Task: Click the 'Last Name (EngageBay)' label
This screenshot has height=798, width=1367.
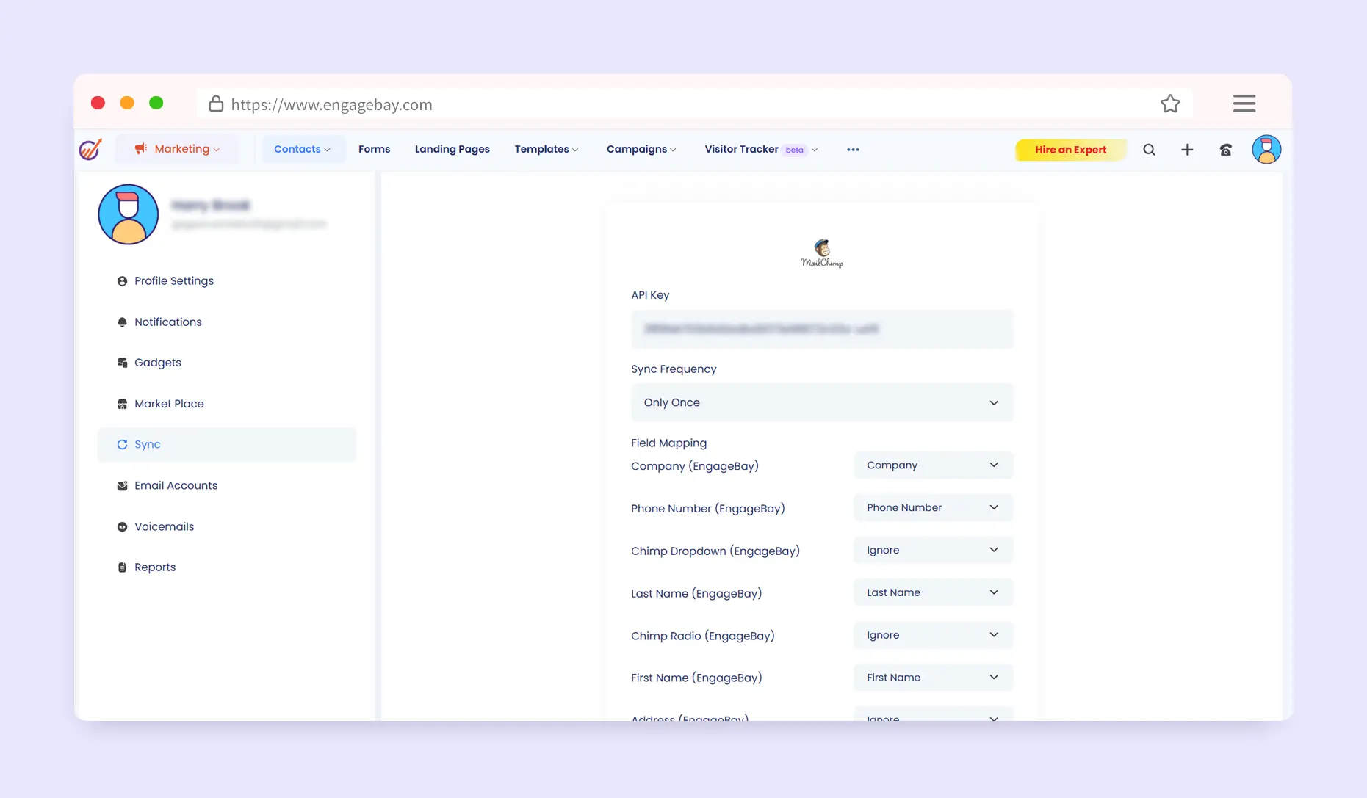Action: [696, 594]
